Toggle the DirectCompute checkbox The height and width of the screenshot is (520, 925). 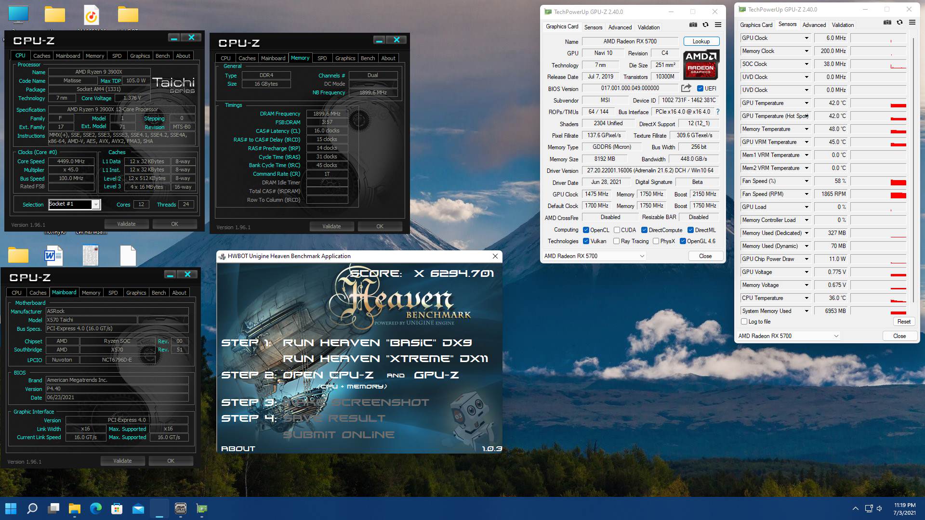(644, 230)
